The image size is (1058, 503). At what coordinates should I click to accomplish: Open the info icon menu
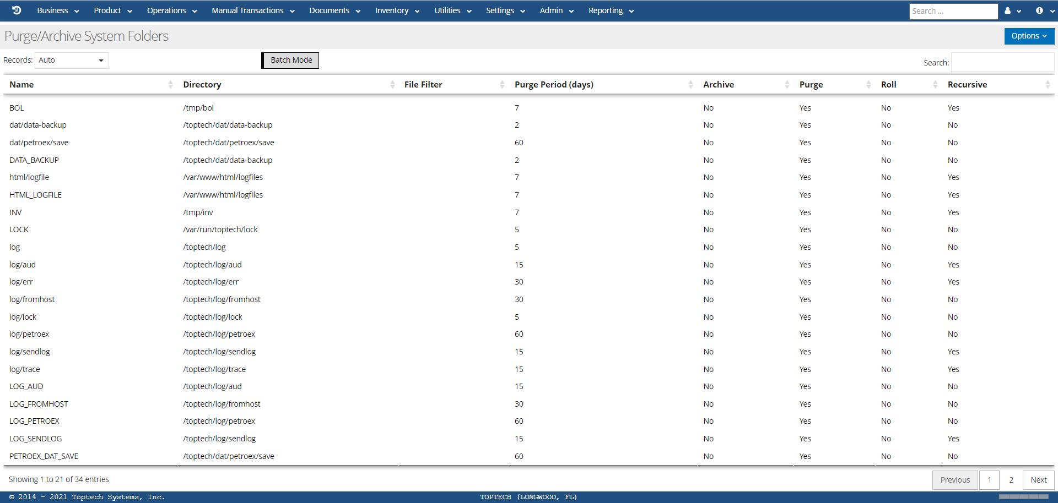point(1045,10)
